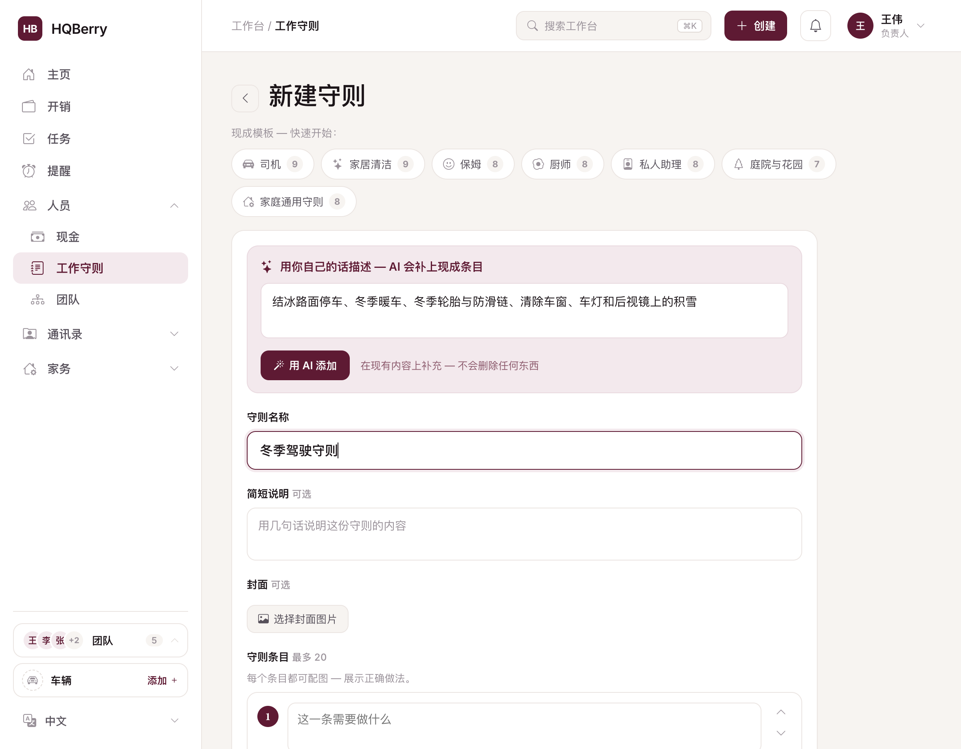
Task: Collapse the 人员 section chevron
Action: click(x=174, y=206)
